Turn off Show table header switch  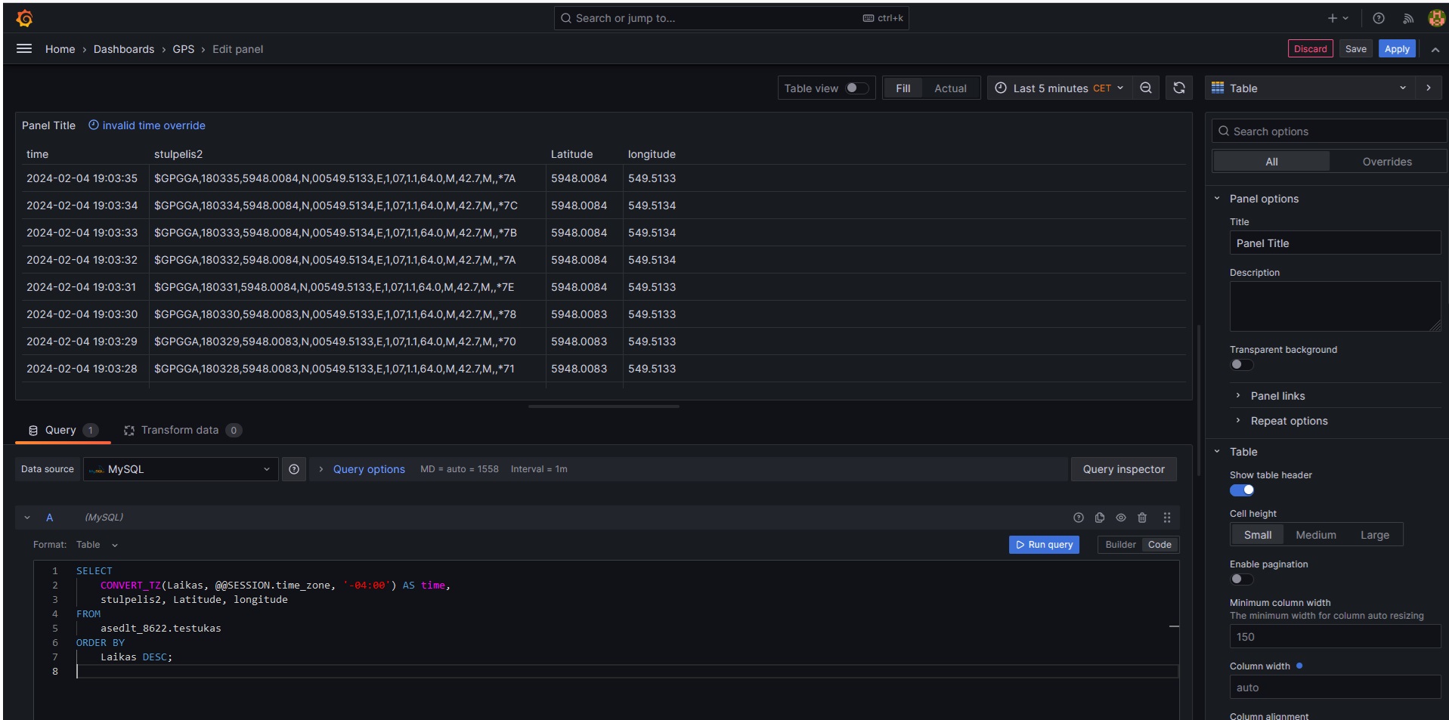pos(1241,490)
